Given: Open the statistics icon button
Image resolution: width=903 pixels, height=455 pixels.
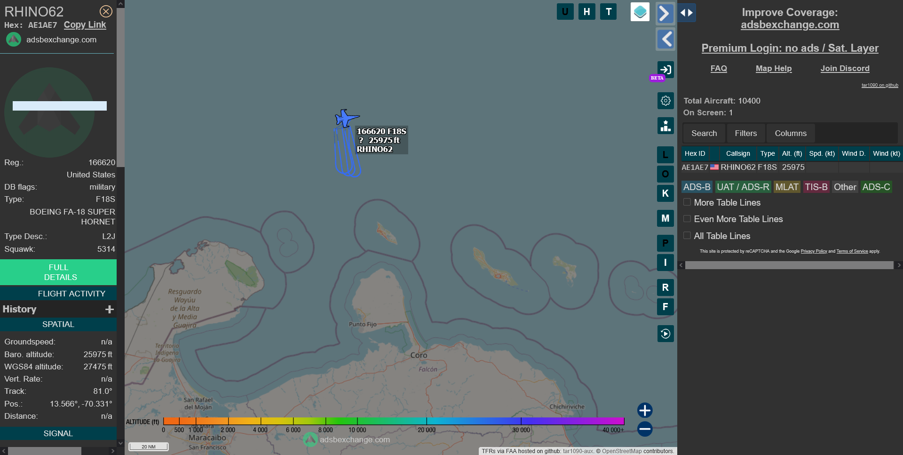Looking at the screenshot, I should click(665, 126).
